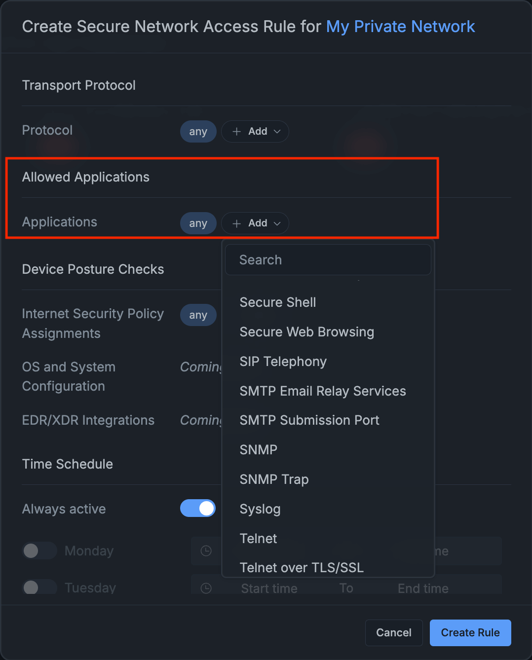The image size is (532, 660).
Task: Open the any pill next to Internet Security Policy
Action: pyautogui.click(x=198, y=315)
